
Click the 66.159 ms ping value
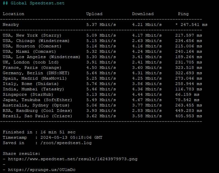[x=190, y=94]
